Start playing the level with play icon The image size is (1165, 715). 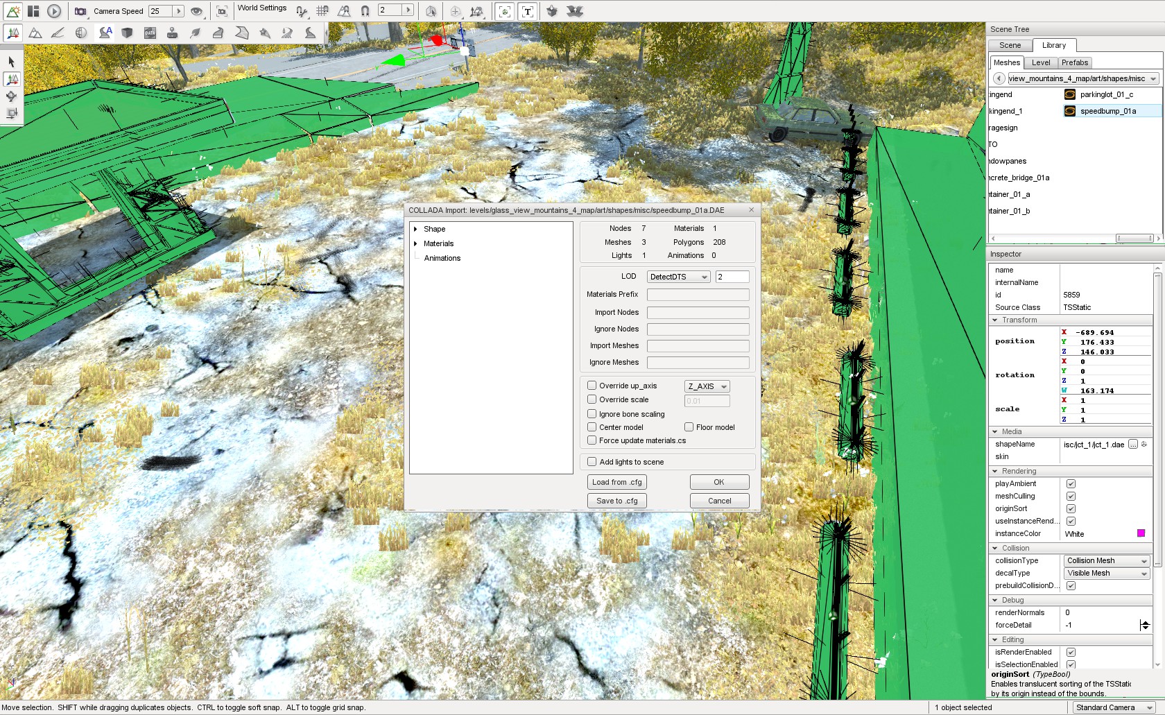(x=54, y=11)
